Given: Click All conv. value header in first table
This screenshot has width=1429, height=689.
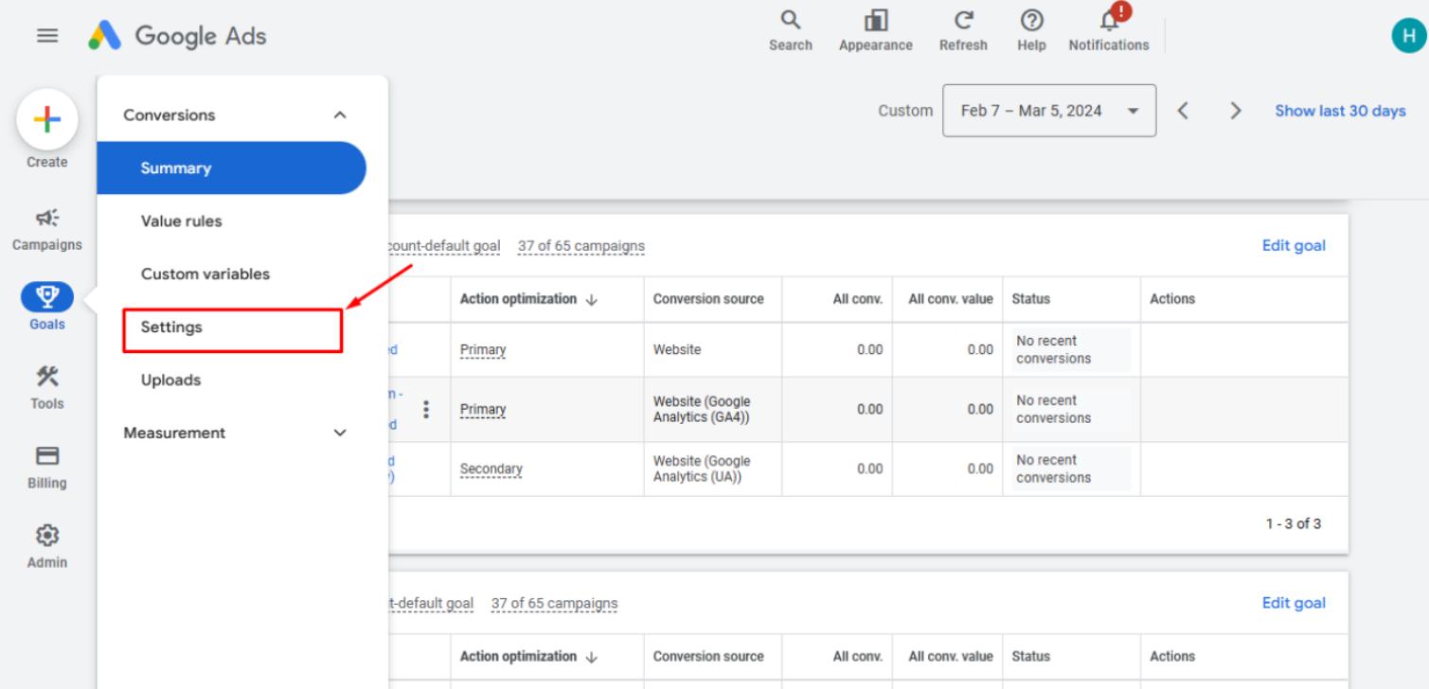Looking at the screenshot, I should (951, 299).
